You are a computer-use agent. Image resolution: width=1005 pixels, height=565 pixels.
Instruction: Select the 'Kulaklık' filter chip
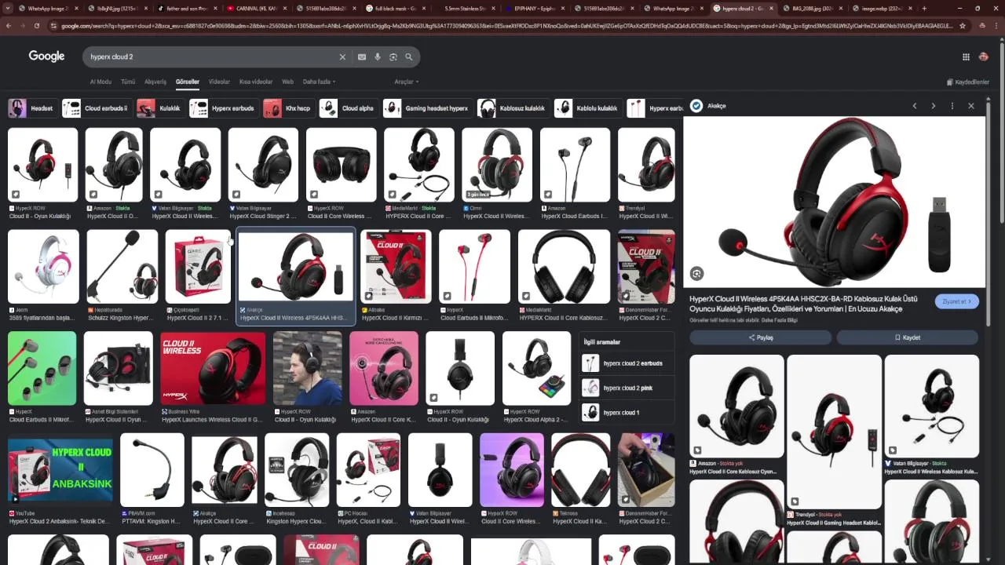tap(159, 108)
